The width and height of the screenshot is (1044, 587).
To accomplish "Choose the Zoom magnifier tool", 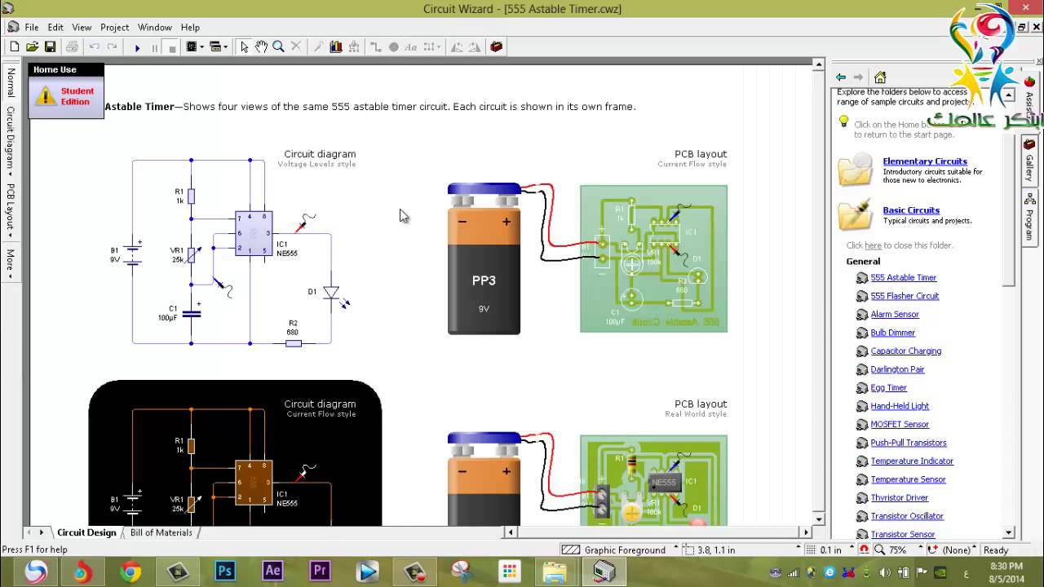I will [278, 47].
